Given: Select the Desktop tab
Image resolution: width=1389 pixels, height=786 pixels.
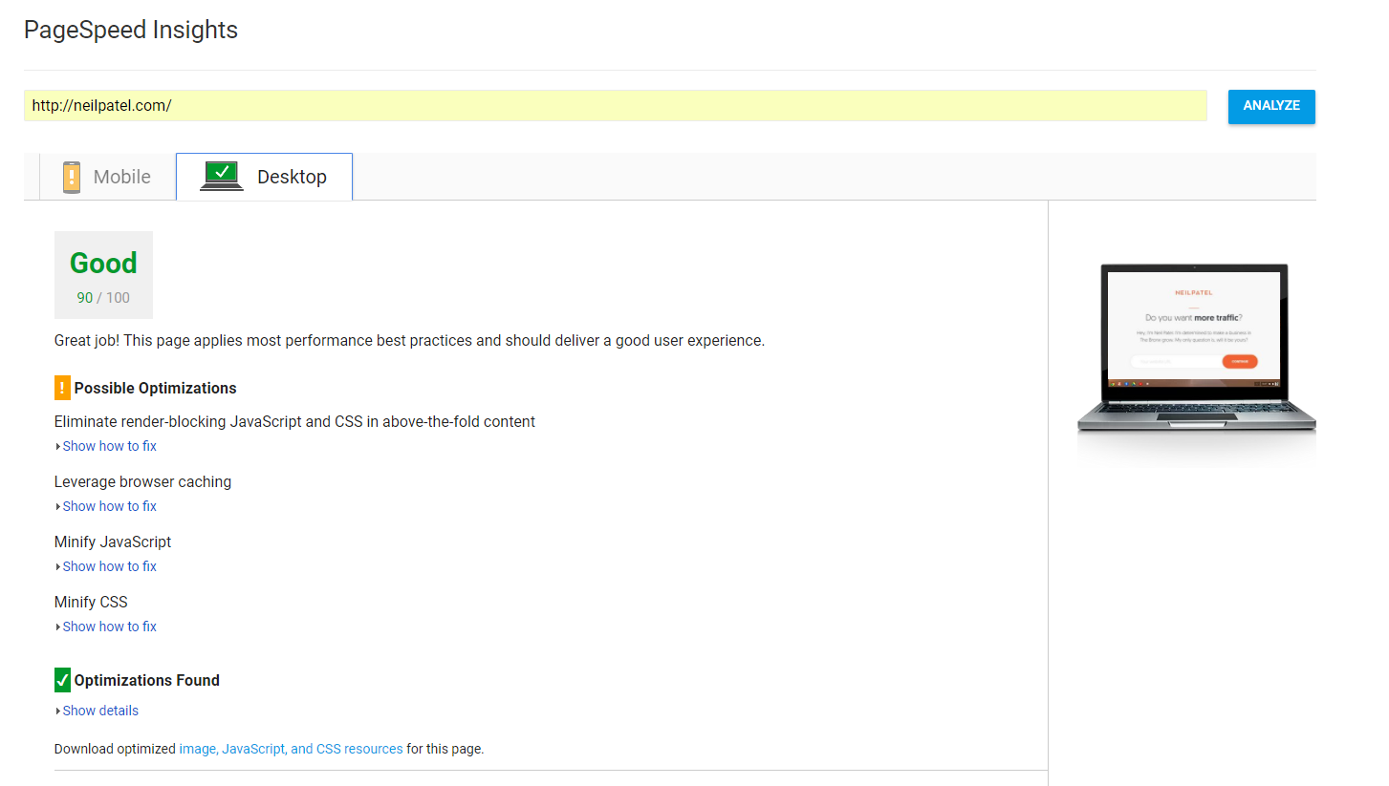Looking at the screenshot, I should (264, 177).
